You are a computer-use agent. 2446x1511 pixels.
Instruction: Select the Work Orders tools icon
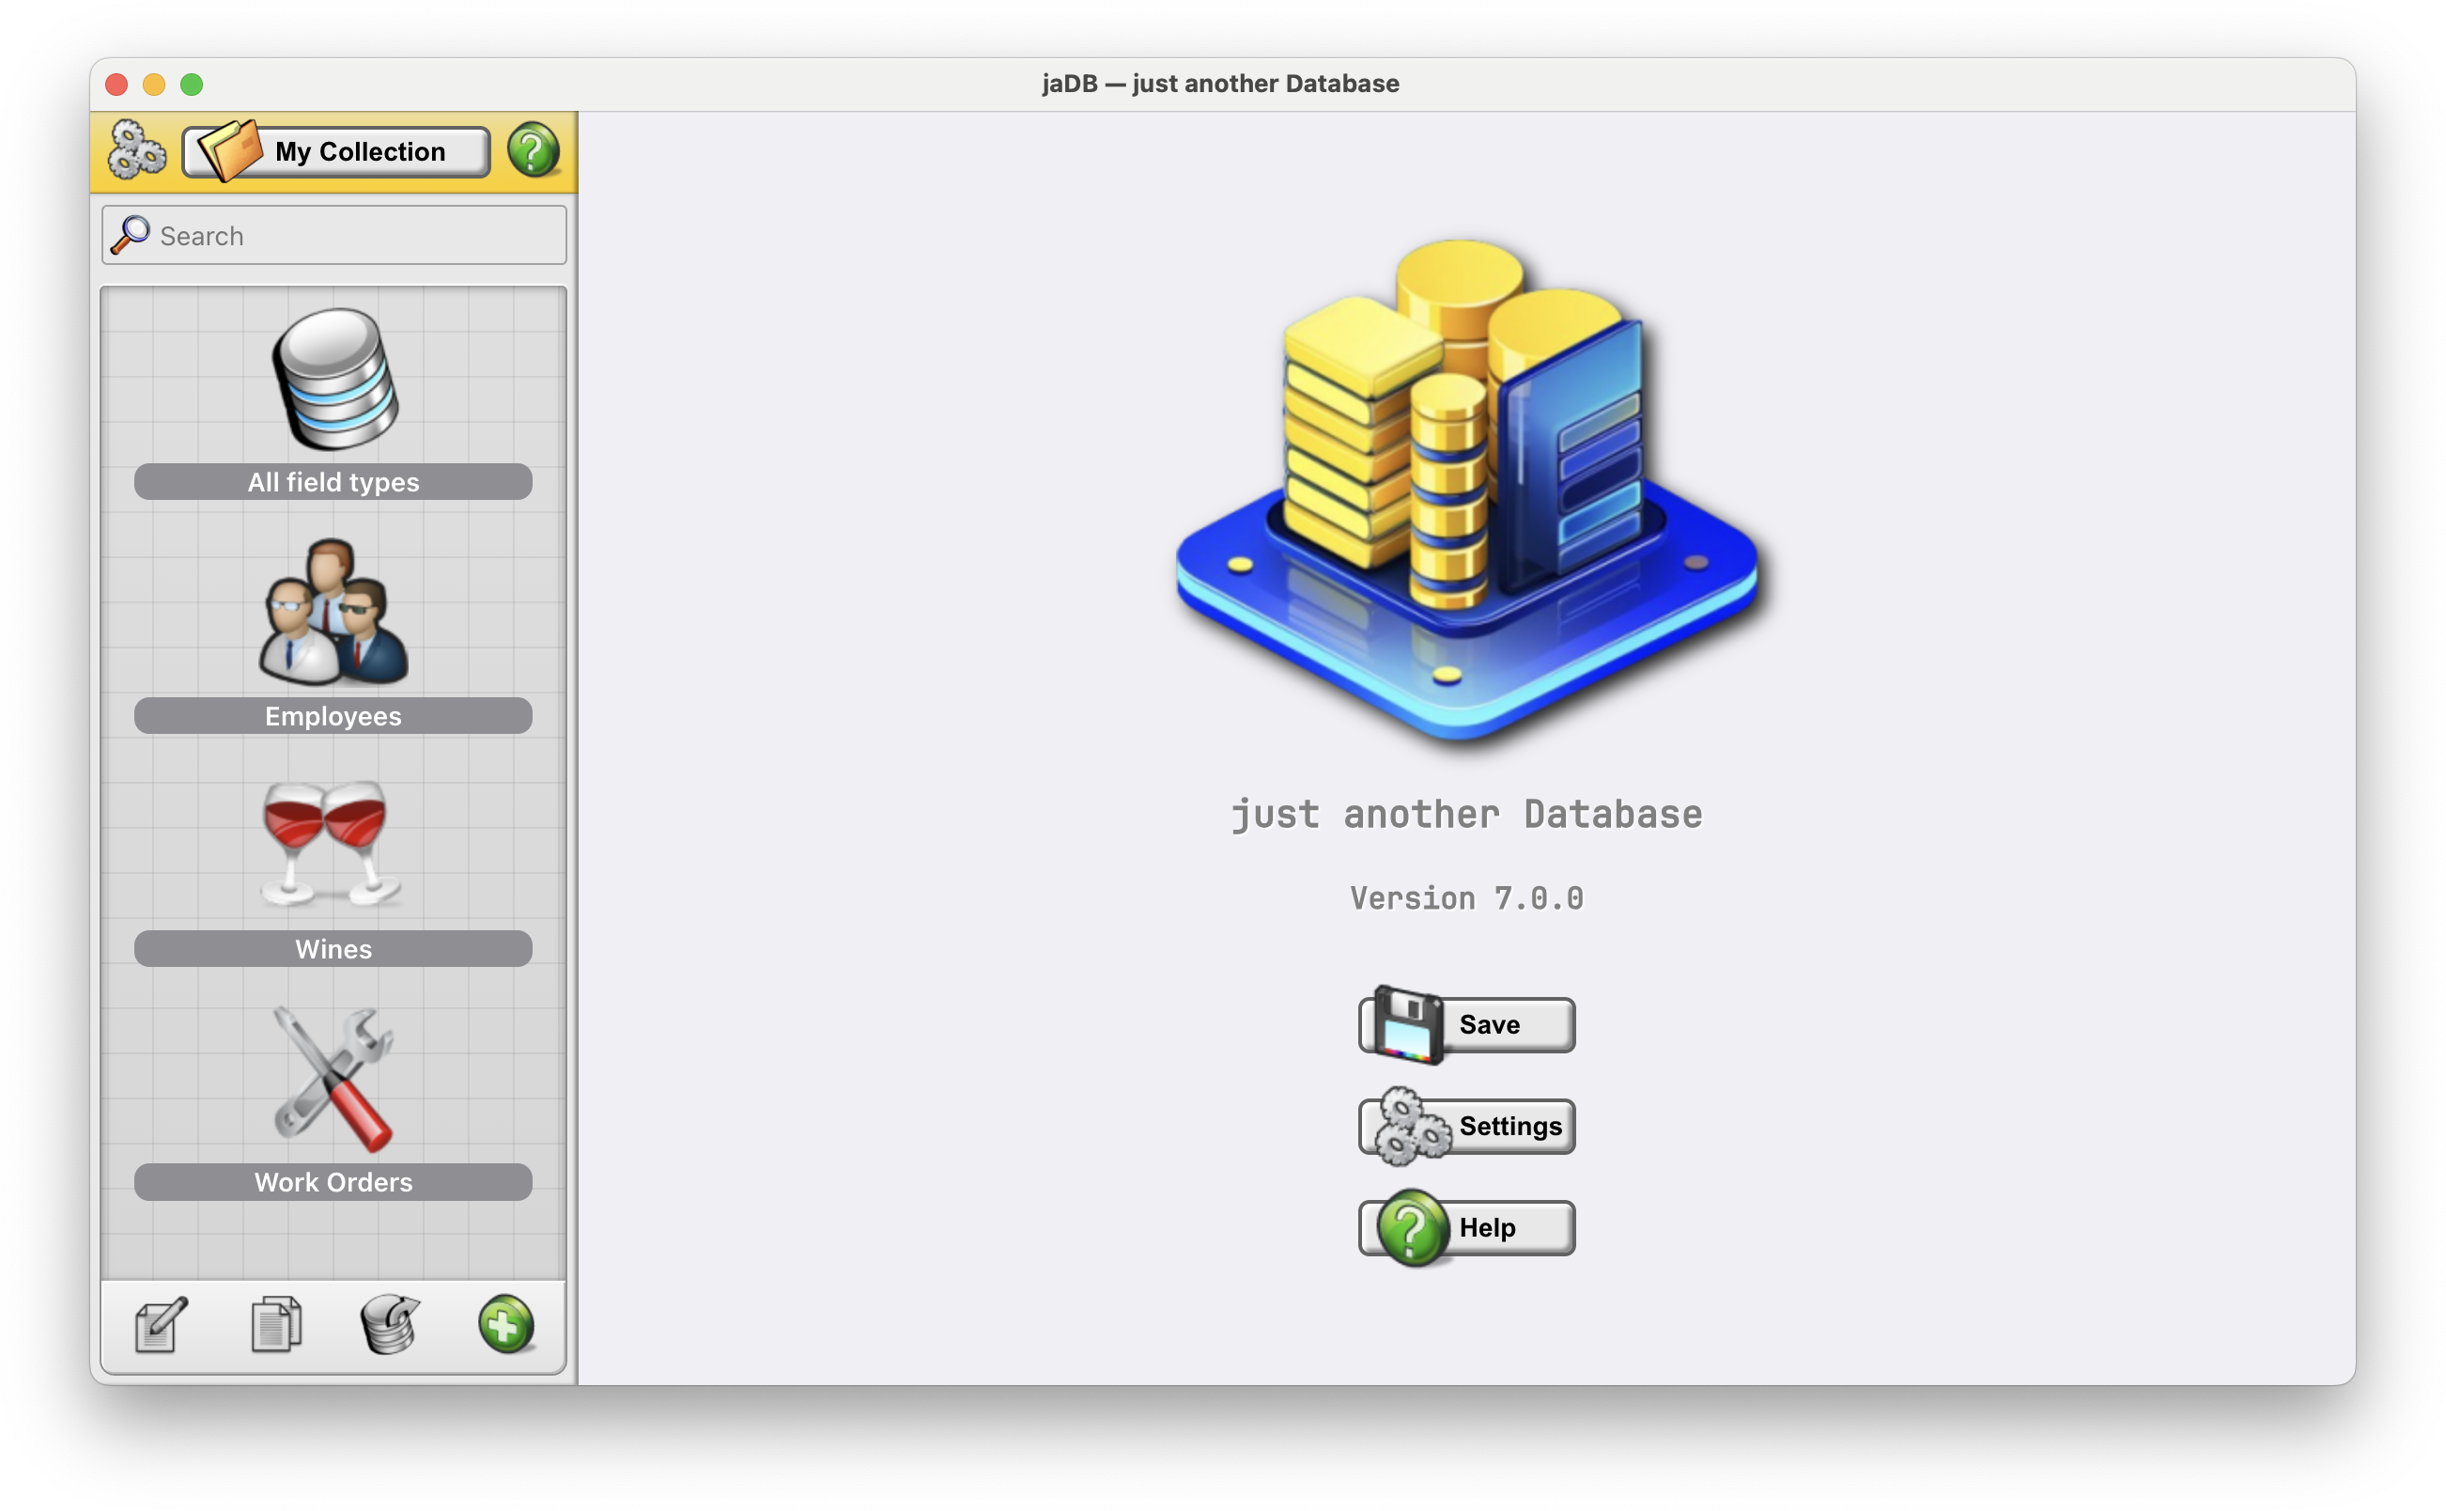pyautogui.click(x=333, y=1077)
